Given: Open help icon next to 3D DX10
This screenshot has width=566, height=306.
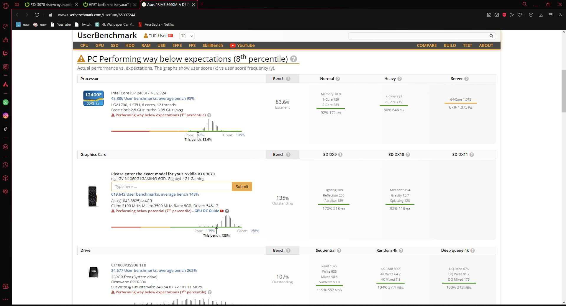Looking at the screenshot, I should click(408, 155).
